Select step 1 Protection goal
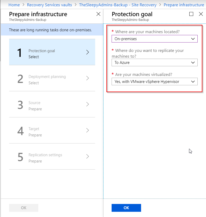Image resolution: width=206 pixels, height=217 pixels. tap(52, 52)
